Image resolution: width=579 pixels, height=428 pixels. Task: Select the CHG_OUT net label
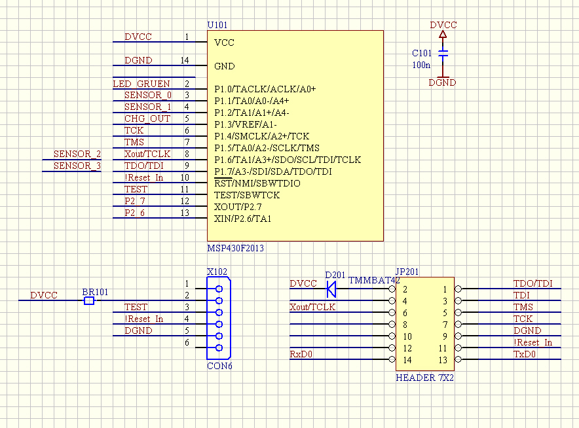(x=147, y=118)
